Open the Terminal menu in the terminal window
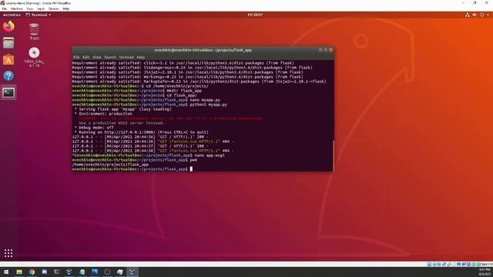The height and width of the screenshot is (277, 493). tap(126, 57)
